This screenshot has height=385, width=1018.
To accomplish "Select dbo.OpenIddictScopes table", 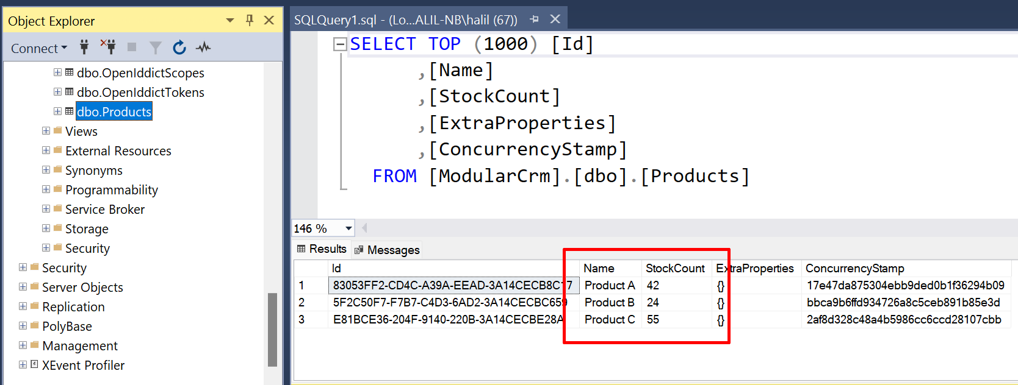I will (x=140, y=73).
